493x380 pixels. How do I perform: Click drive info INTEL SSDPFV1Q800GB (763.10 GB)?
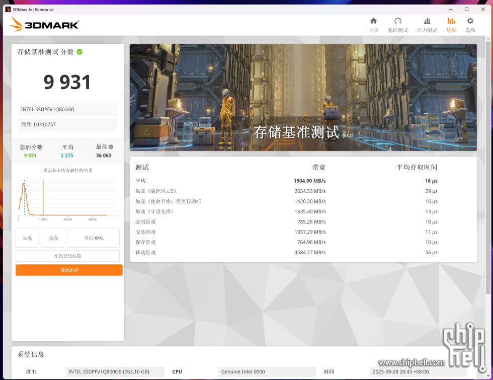[115, 371]
